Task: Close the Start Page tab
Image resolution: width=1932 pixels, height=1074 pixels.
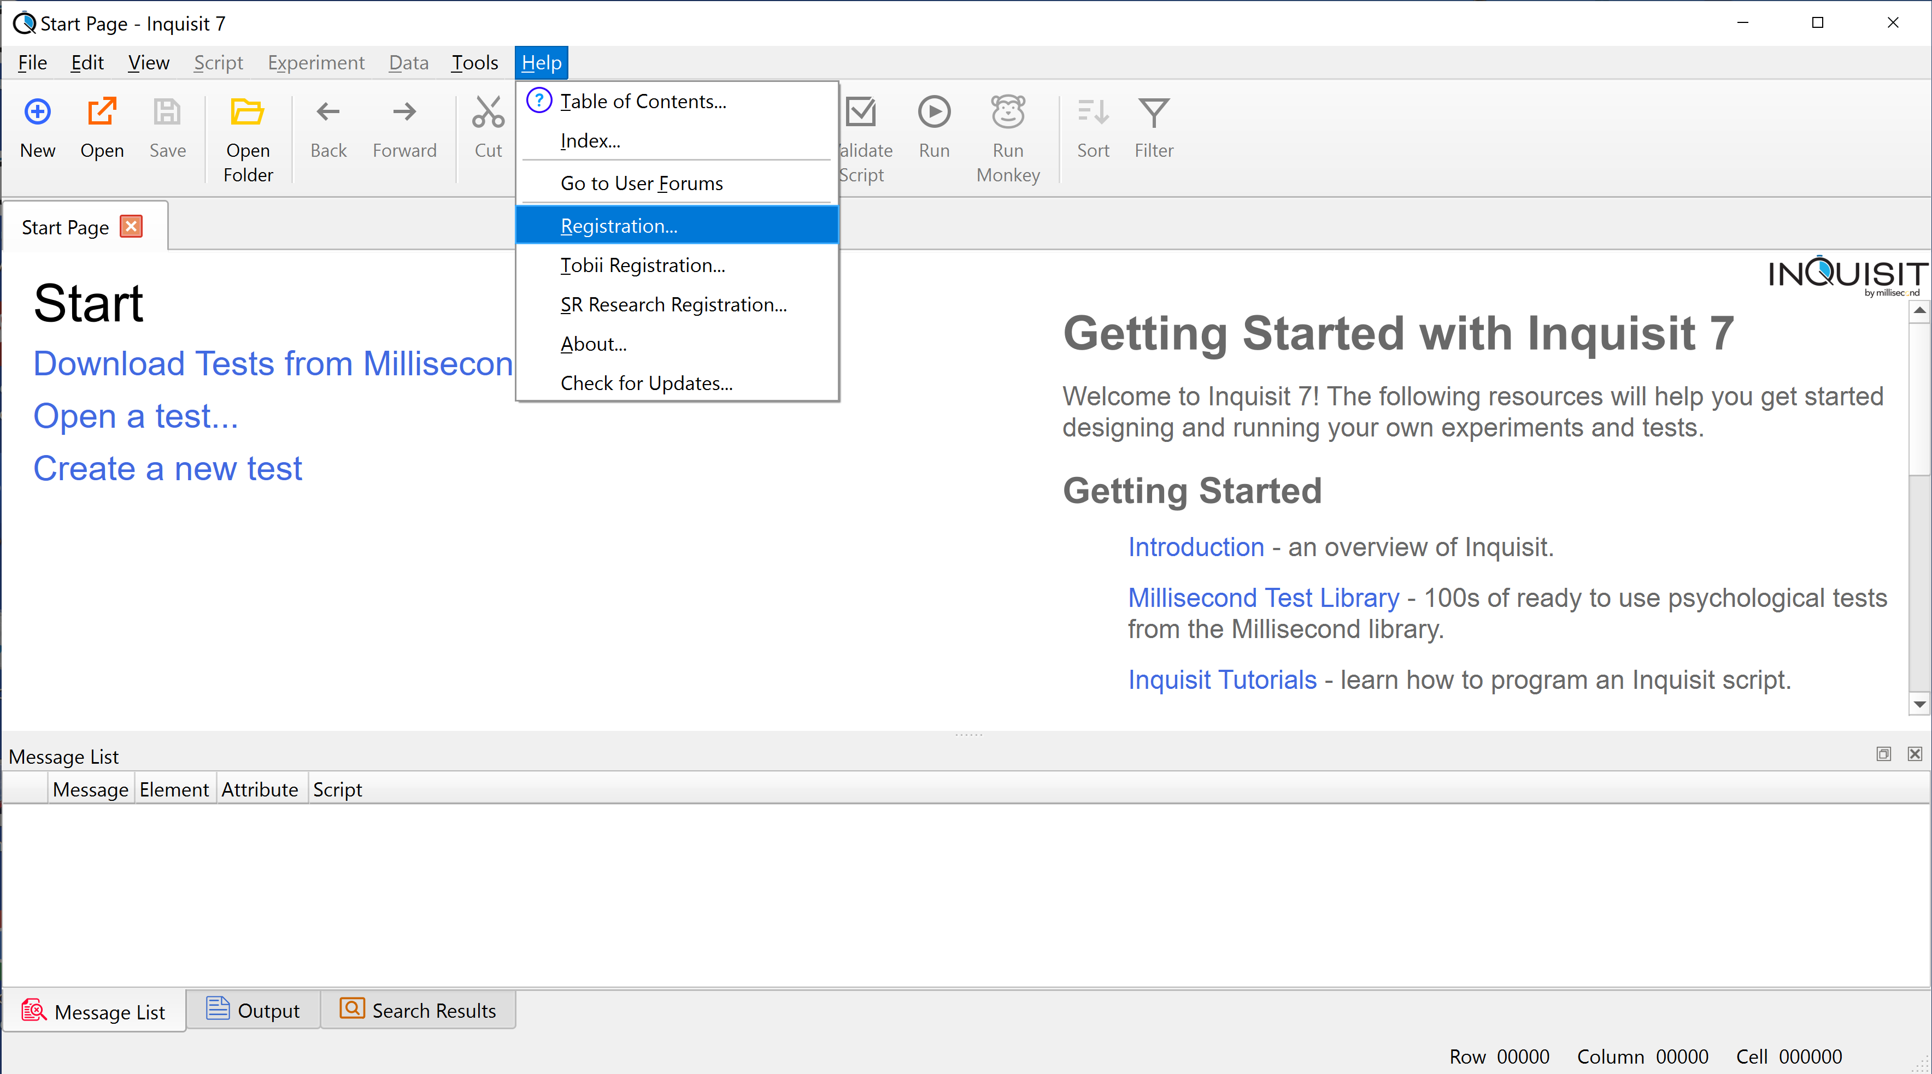Action: tap(132, 226)
